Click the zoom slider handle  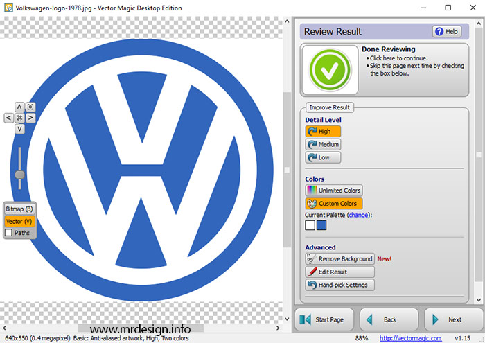(x=20, y=175)
